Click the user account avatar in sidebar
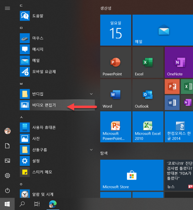Image resolution: width=193 pixels, height=210 pixels. [x=7, y=131]
